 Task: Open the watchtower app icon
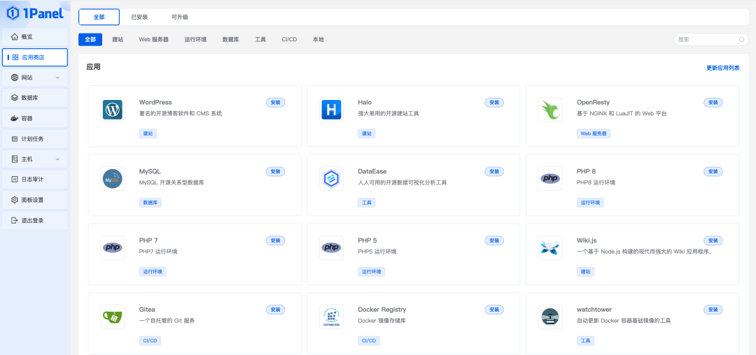(550, 317)
